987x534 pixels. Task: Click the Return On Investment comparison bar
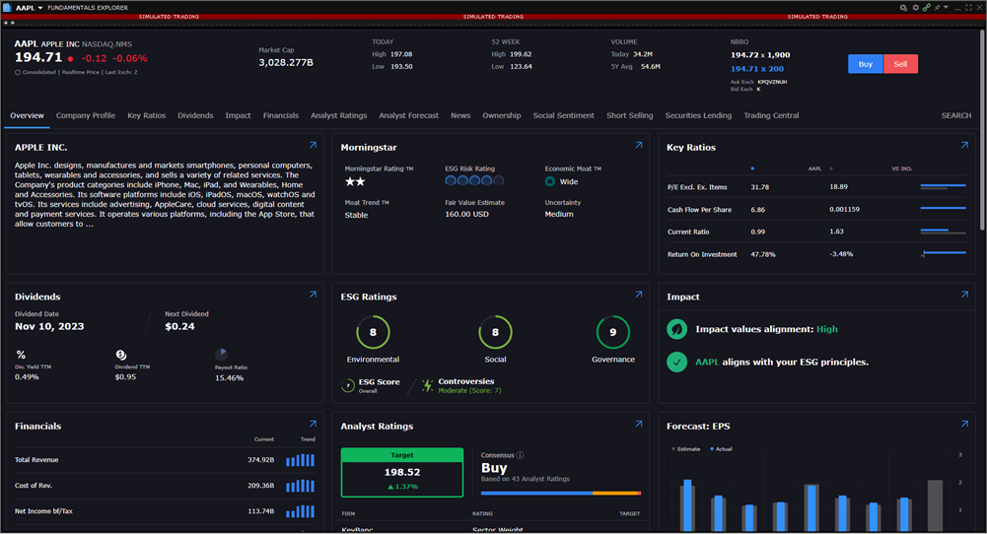[943, 253]
